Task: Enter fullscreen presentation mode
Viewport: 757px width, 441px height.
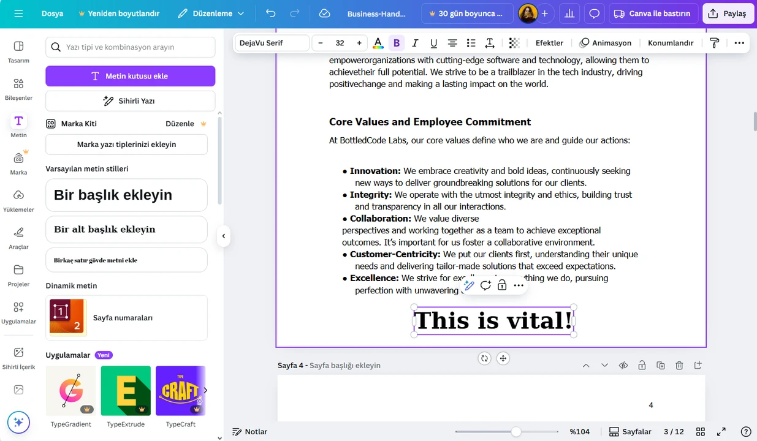Action: [721, 432]
